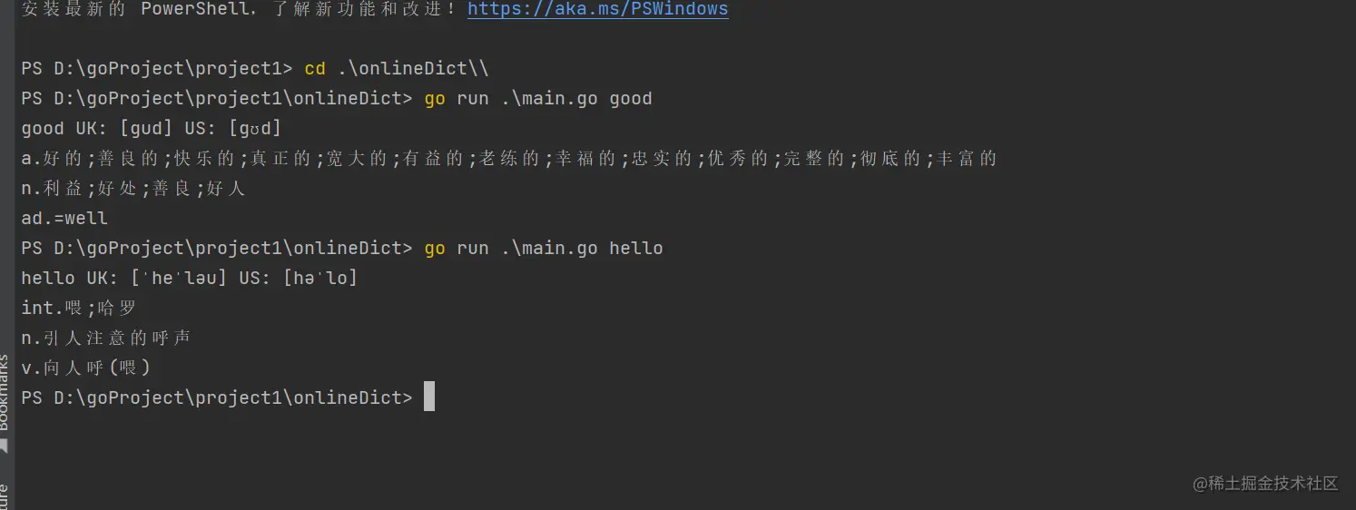
Task: Open the Bookmarks tool window tab
Action: tap(5, 392)
